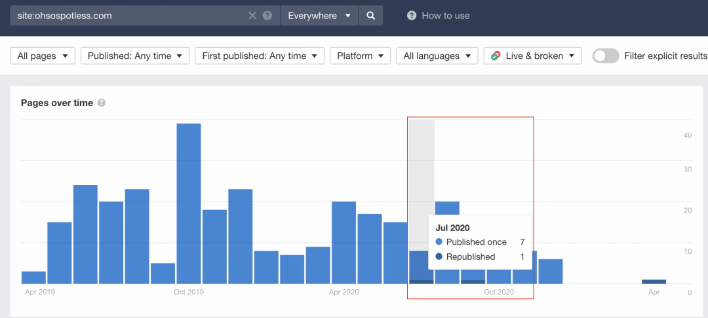Click the question mark icon beside How to use

point(411,16)
